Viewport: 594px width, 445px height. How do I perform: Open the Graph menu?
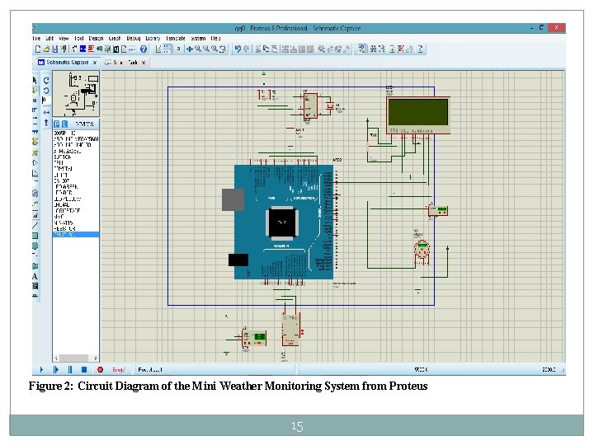pos(115,38)
